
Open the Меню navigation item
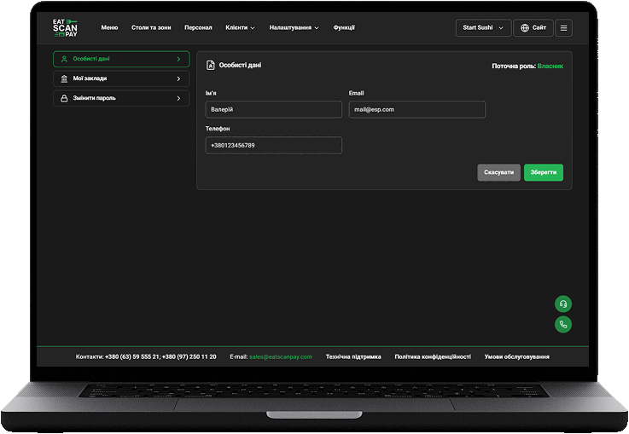coord(109,27)
